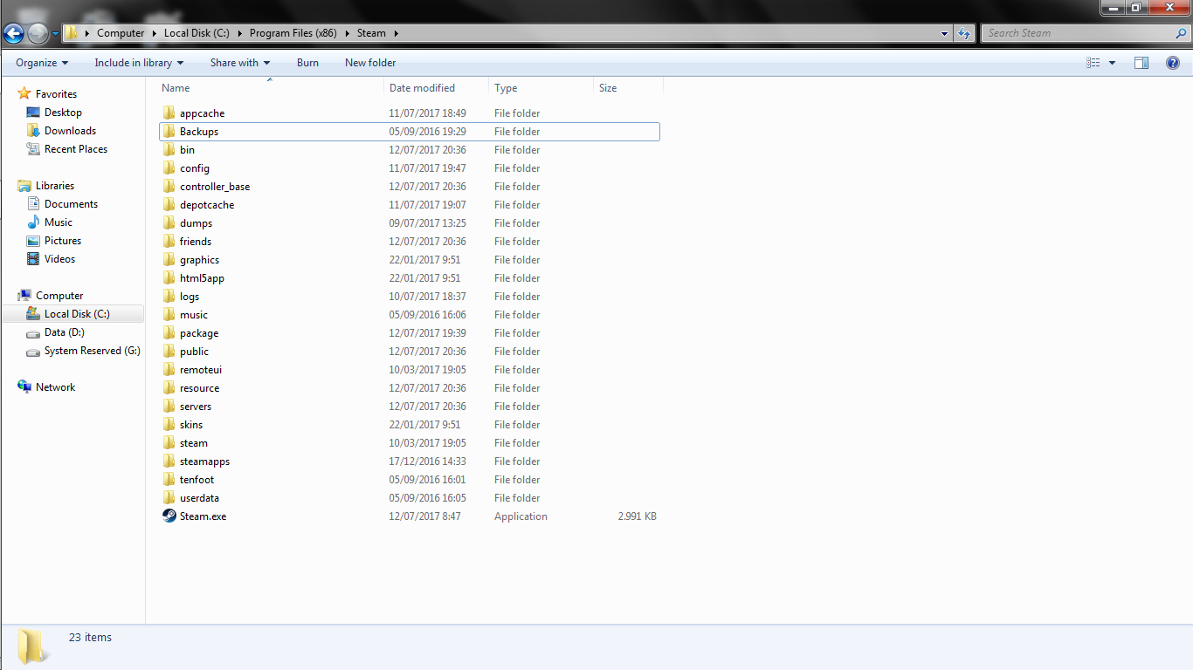Open Downloads in Favorites
Screen dimensions: 1193x670
[x=70, y=131]
